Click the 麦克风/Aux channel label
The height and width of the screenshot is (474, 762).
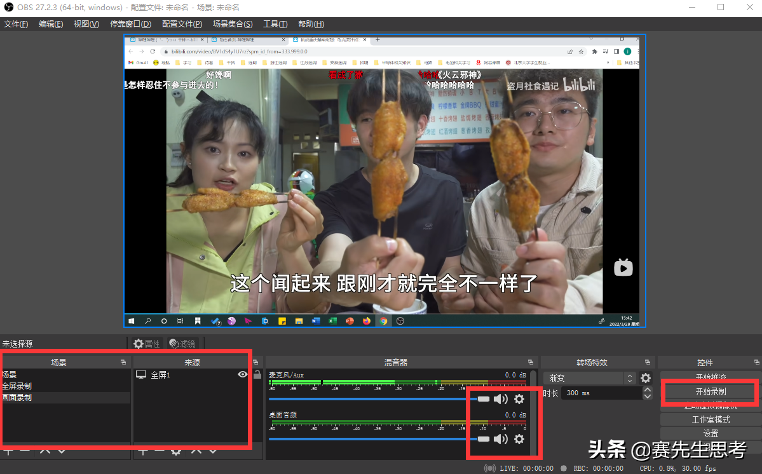pos(287,375)
